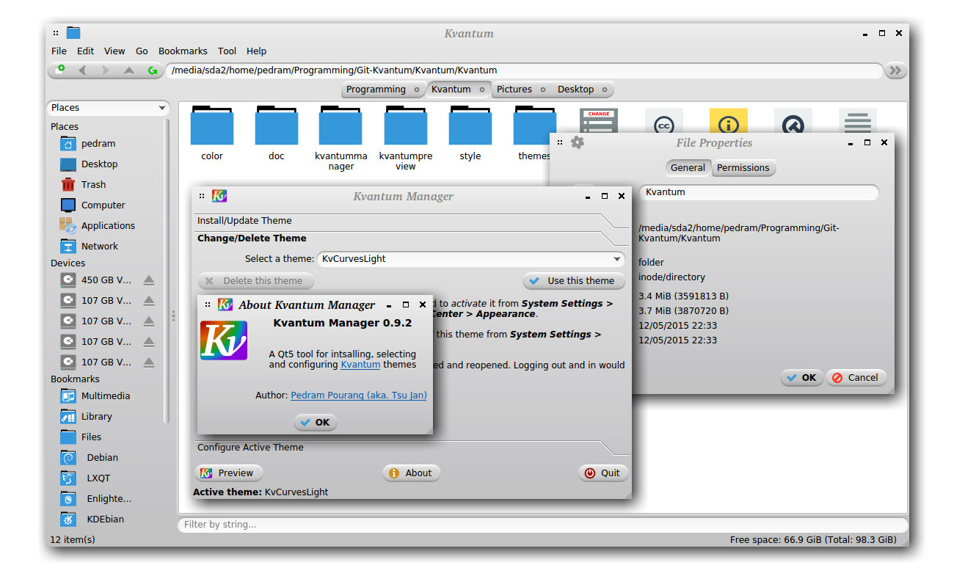
Task: Select the 450 GB volume device
Action: pyautogui.click(x=96, y=280)
